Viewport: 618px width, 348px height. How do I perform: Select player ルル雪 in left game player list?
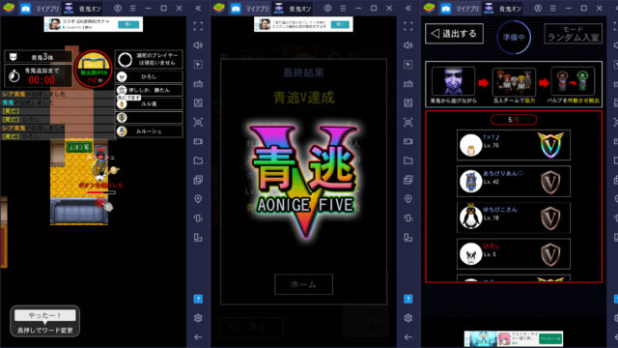click(x=149, y=103)
